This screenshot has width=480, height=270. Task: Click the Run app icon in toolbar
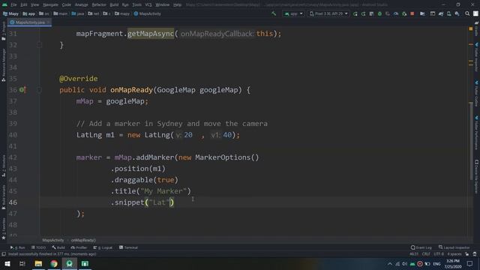point(355,13)
